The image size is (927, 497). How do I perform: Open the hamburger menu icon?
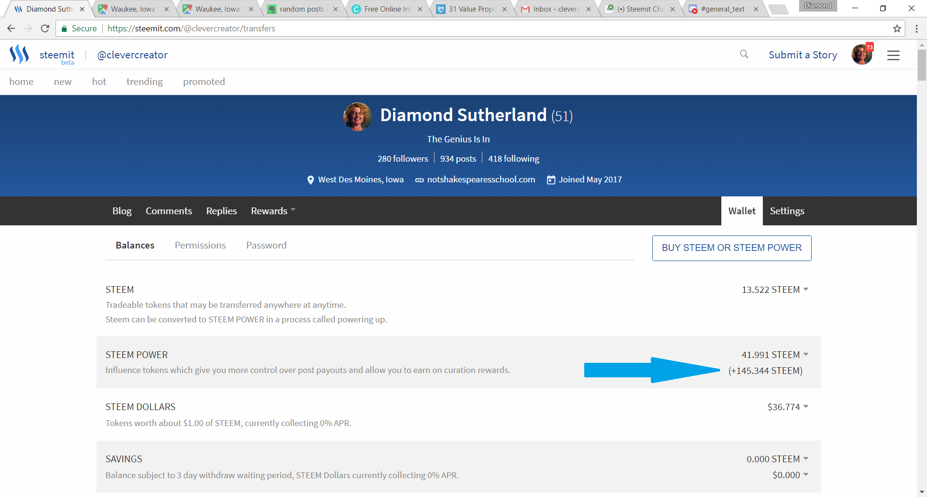pos(893,55)
